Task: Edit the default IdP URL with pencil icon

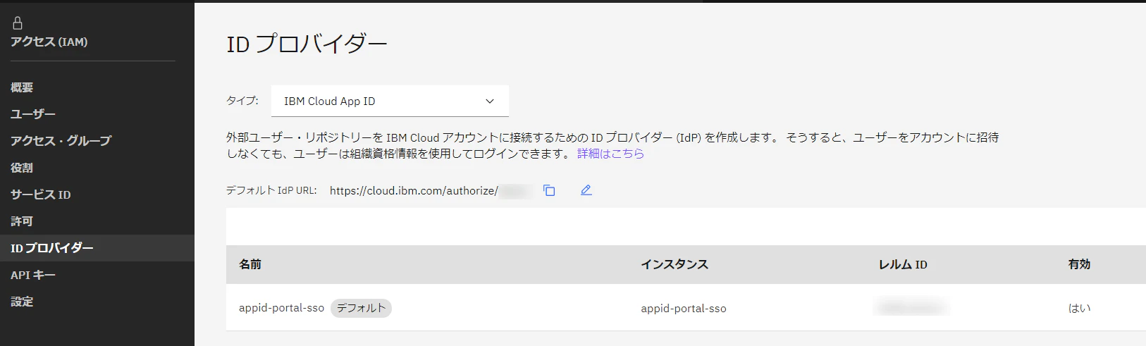Action: click(x=586, y=190)
